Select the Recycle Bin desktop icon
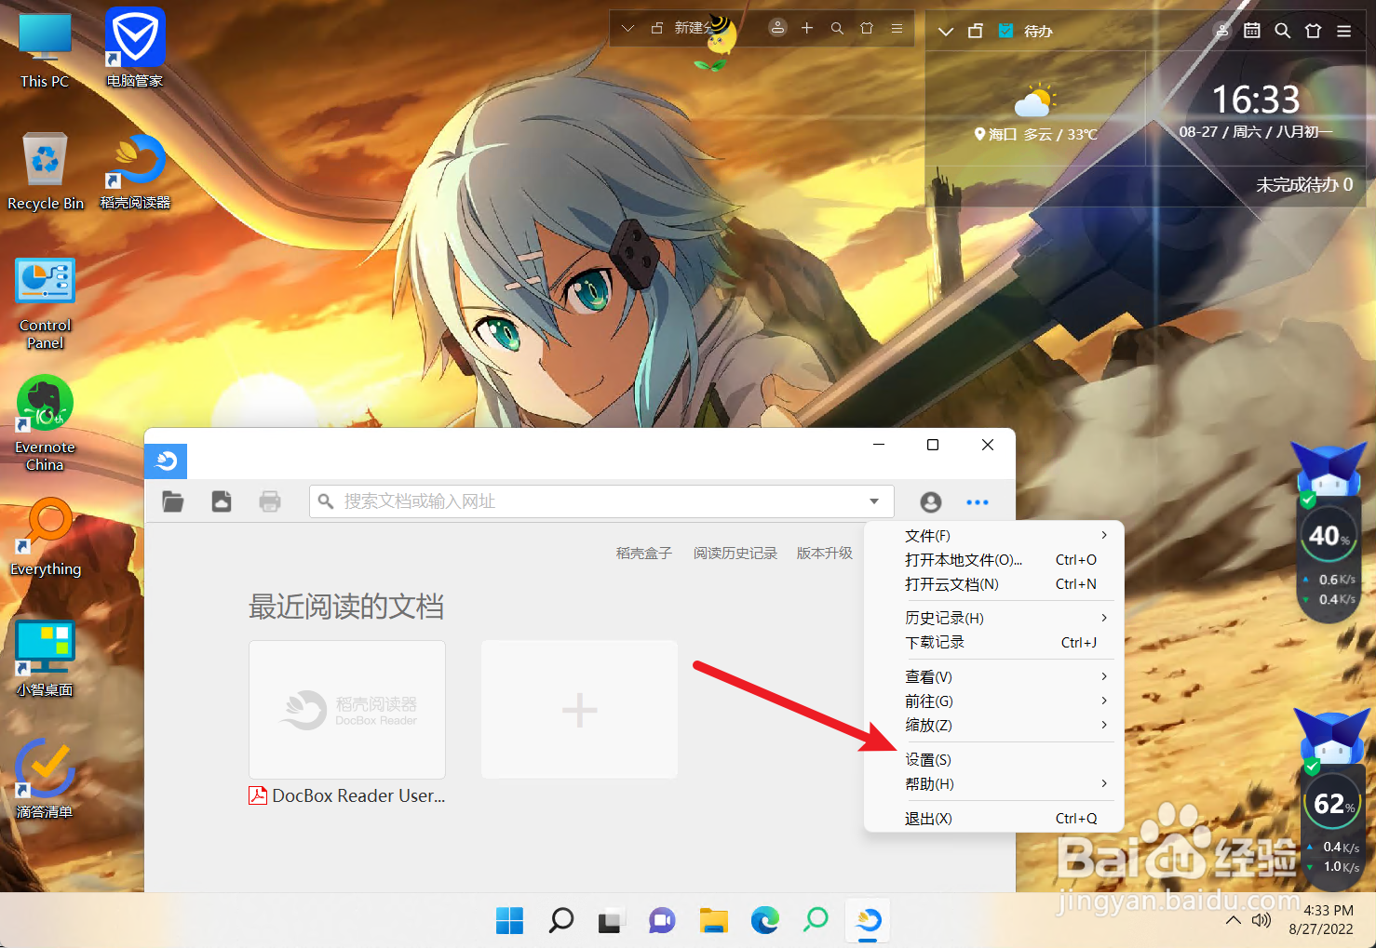Screen dimensions: 1376x948 [46, 172]
